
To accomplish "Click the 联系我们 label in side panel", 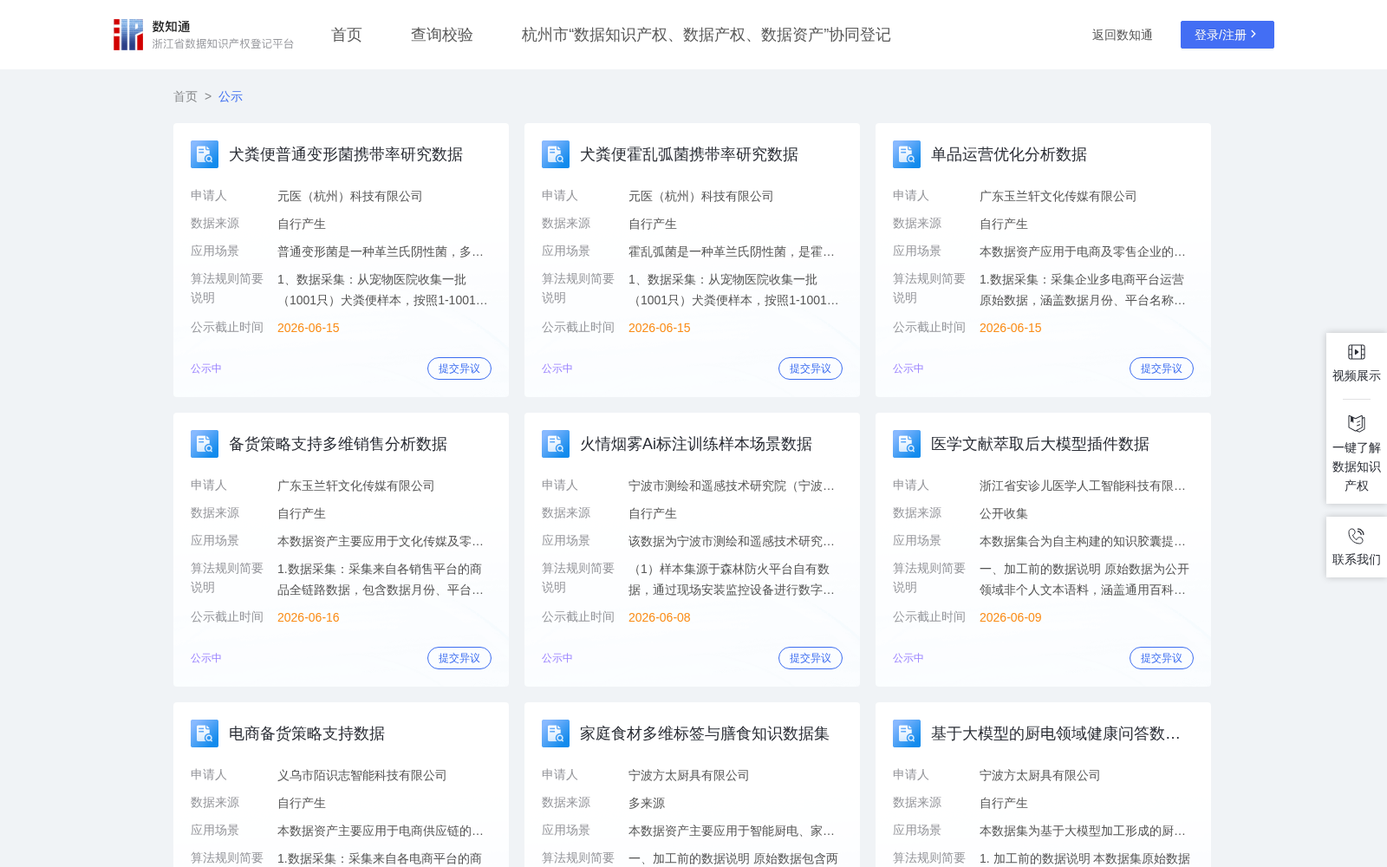I will 1357,559.
